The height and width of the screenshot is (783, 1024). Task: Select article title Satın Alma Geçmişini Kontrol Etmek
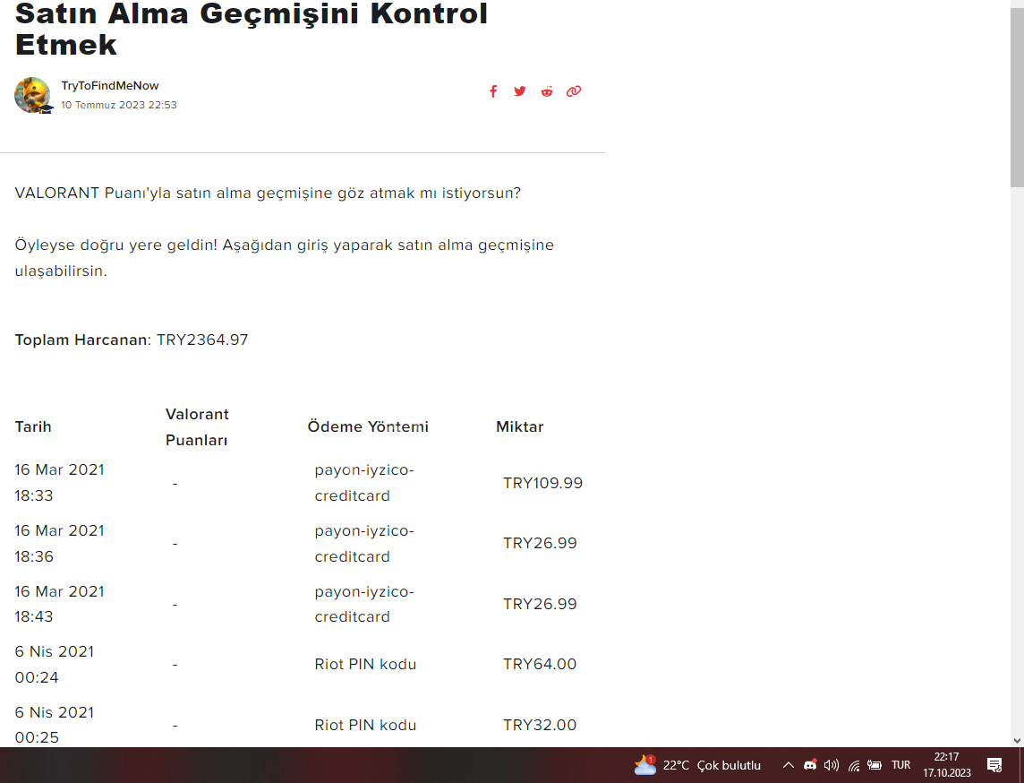coord(252,29)
